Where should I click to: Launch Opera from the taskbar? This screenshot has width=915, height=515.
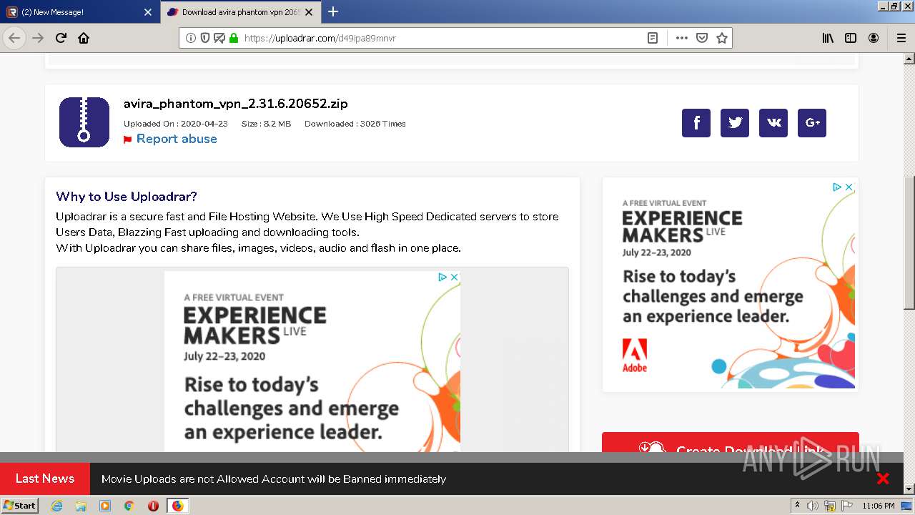[153, 506]
